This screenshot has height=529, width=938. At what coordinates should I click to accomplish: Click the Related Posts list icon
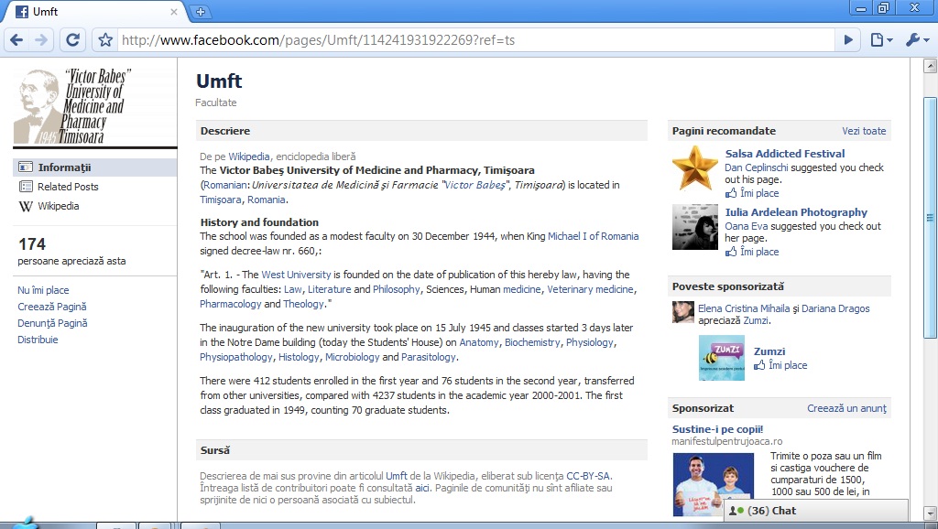tap(26, 187)
